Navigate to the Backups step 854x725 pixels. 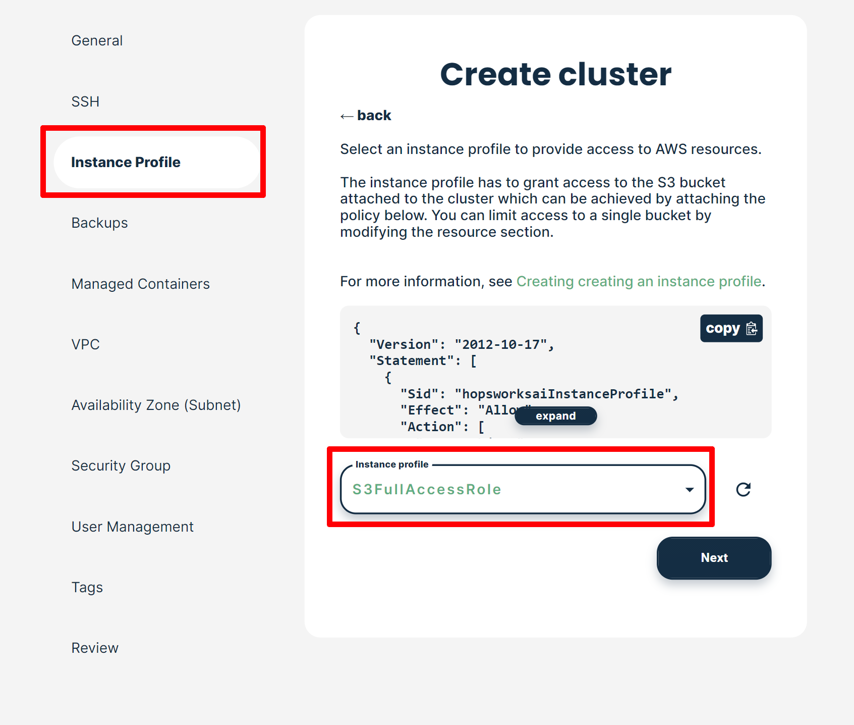click(99, 223)
